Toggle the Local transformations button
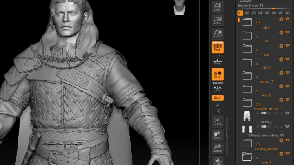Screen dimensions: 294x165 [218, 74]
